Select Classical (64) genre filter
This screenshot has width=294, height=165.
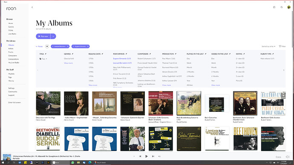69,59
